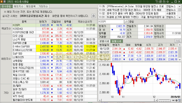The width and height of the screenshot is (182, 103).
Task: Click the detach-window icon in title bar
Action: coord(157,2)
